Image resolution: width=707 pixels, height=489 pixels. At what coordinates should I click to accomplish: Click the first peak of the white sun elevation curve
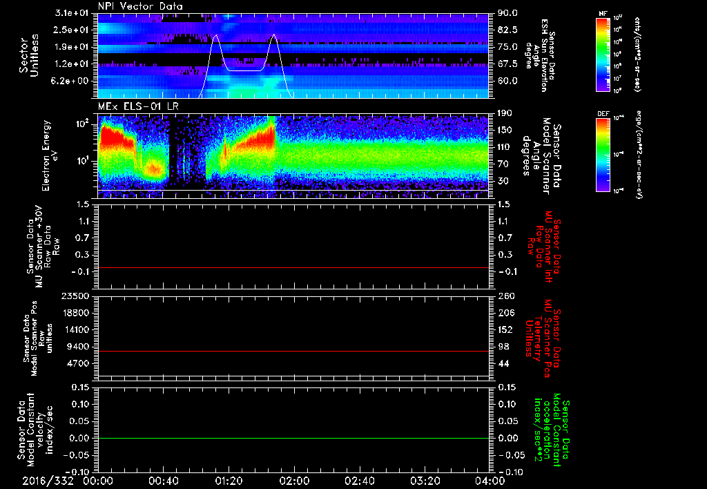(216, 35)
